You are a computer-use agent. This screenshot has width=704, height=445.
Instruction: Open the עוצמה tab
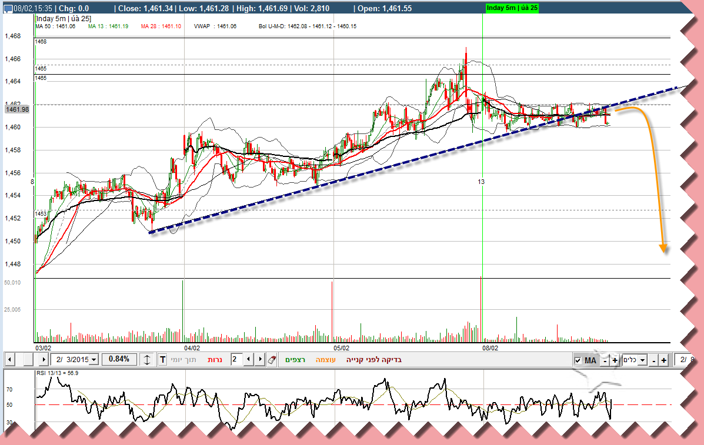pos(325,360)
